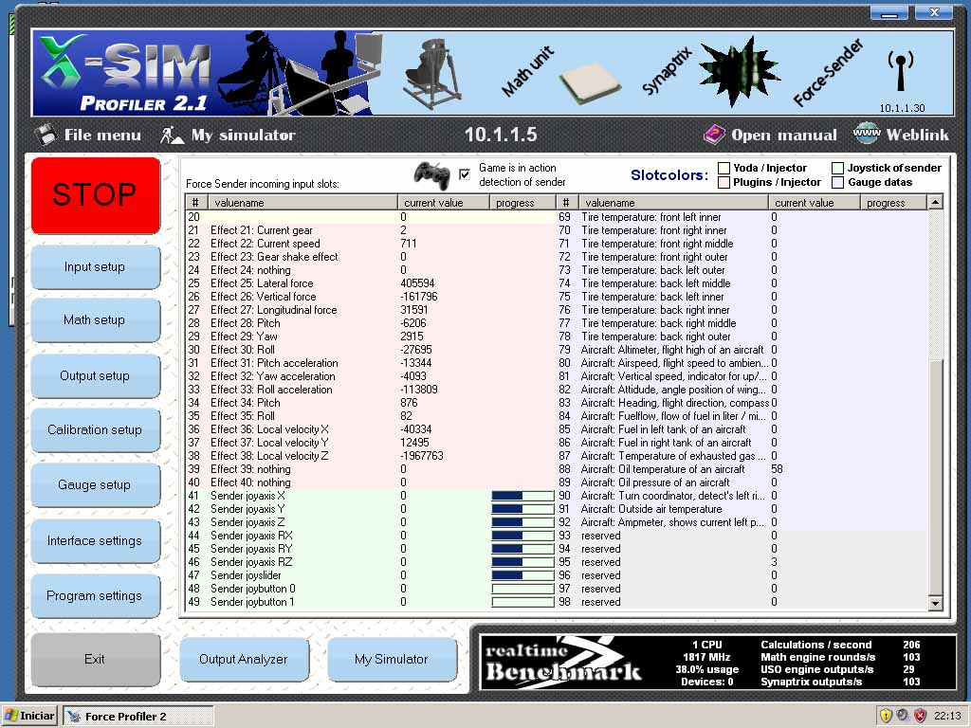This screenshot has height=728, width=971.
Task: Click the left current value column header
Action: 443,203
